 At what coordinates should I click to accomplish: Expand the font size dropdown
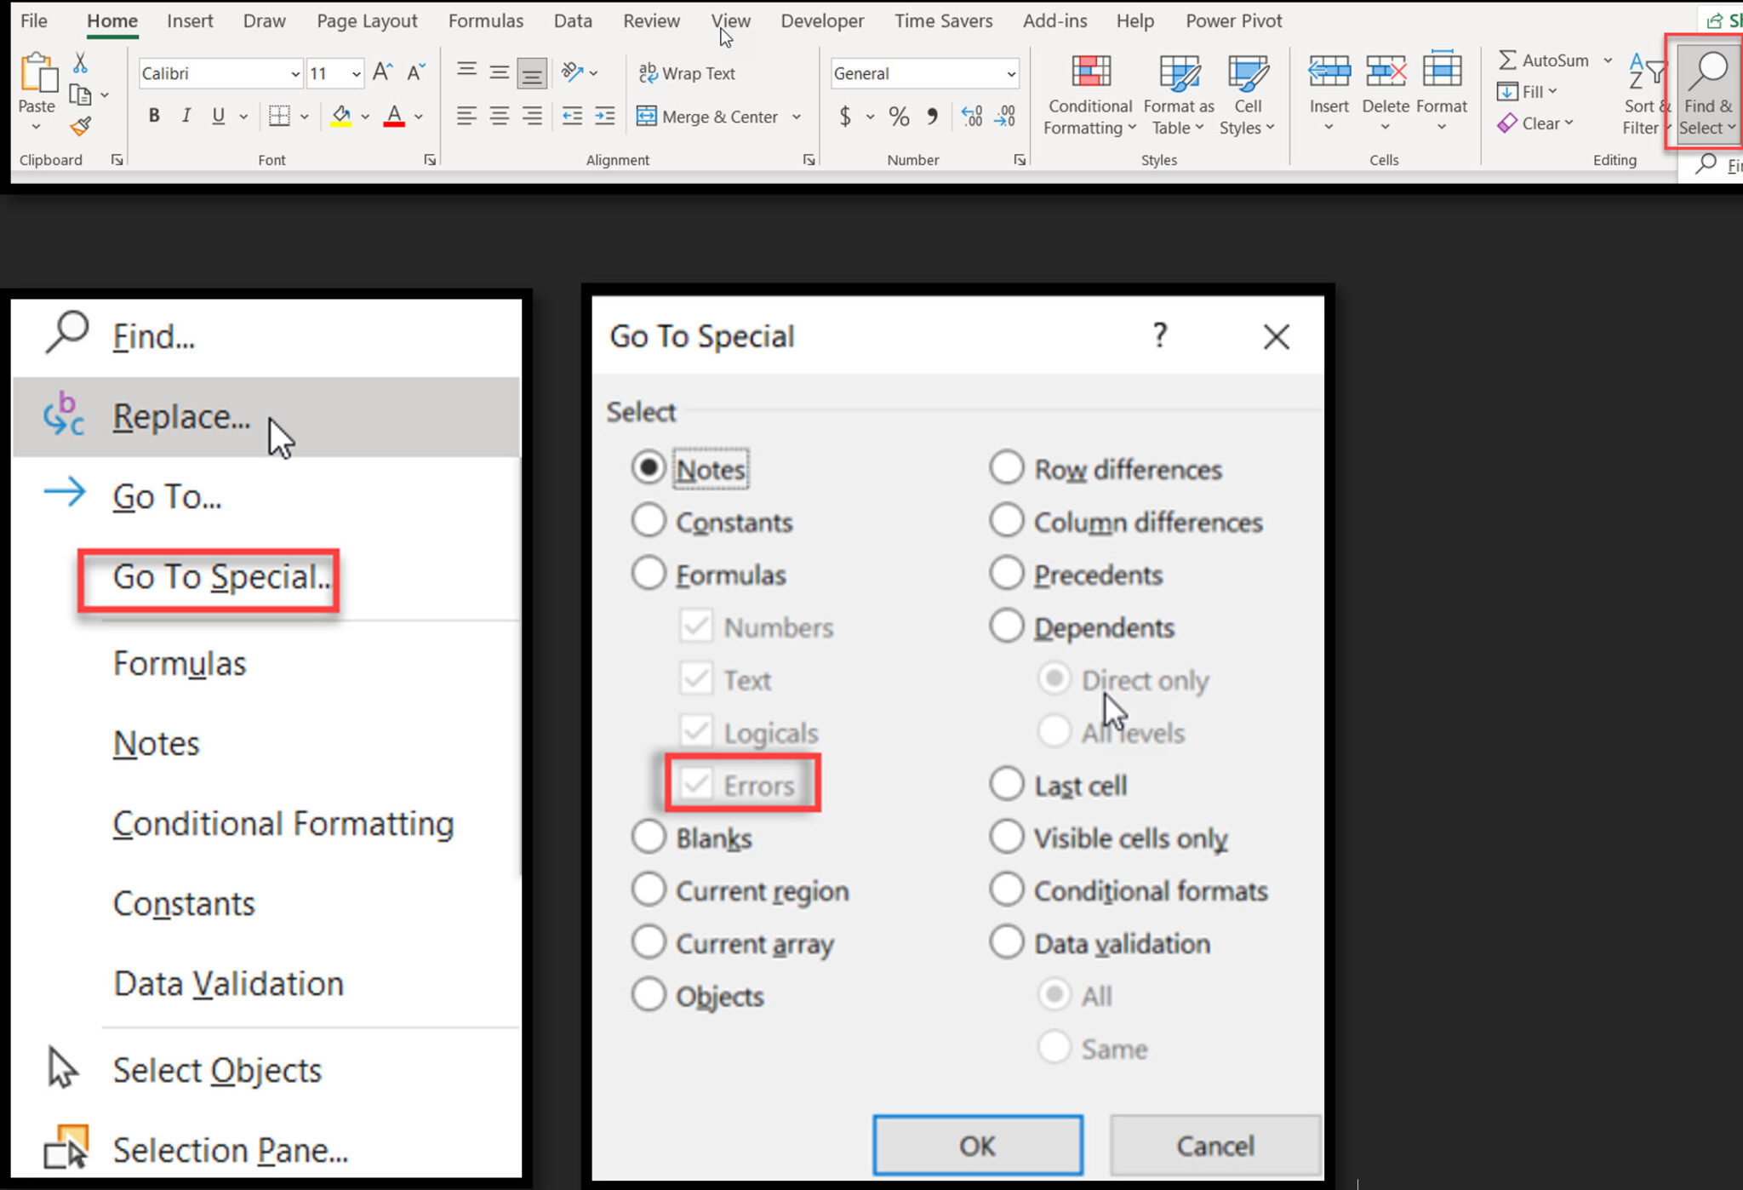tap(357, 73)
